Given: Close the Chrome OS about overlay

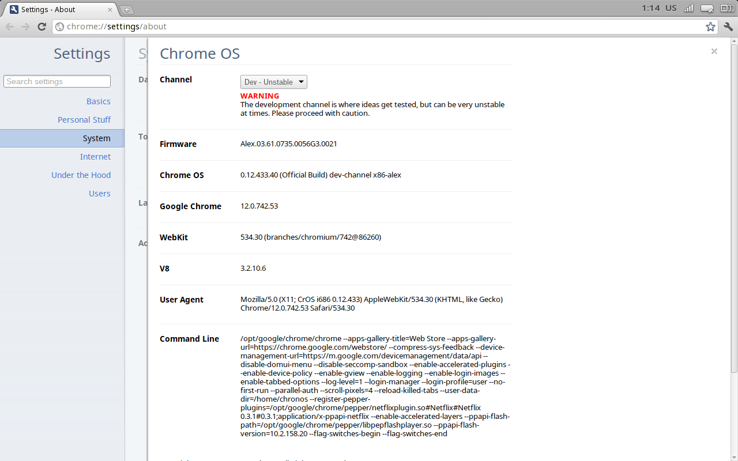Looking at the screenshot, I should (714, 51).
